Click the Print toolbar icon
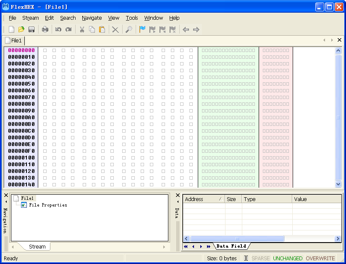The height and width of the screenshot is (264, 346). click(x=45, y=29)
